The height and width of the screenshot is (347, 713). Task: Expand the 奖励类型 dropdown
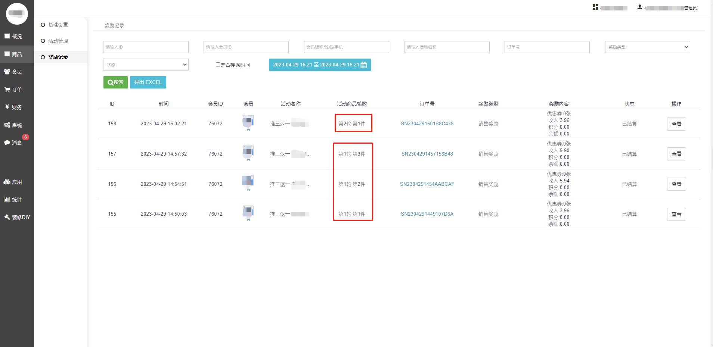point(647,47)
